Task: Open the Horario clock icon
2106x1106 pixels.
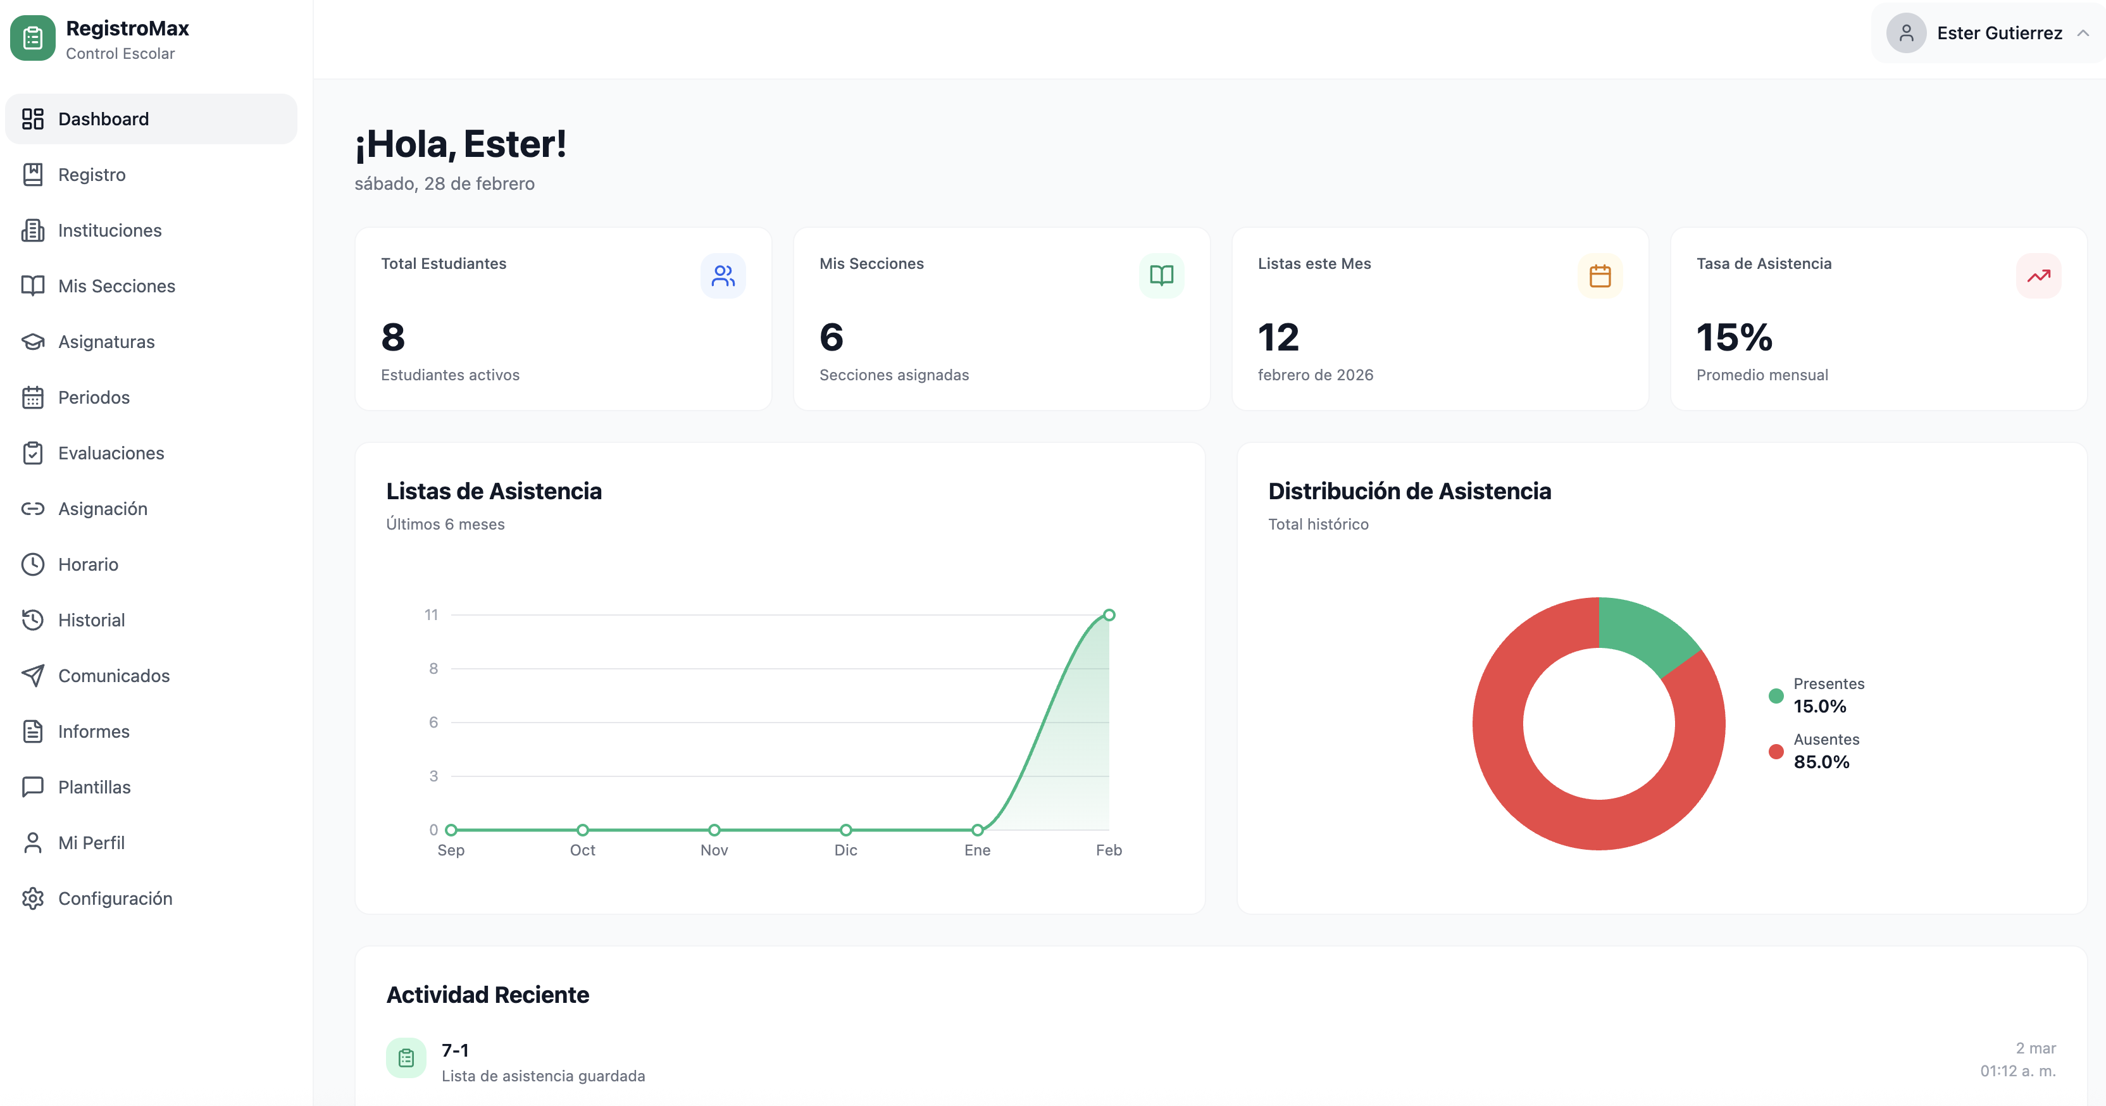Action: [x=33, y=564]
